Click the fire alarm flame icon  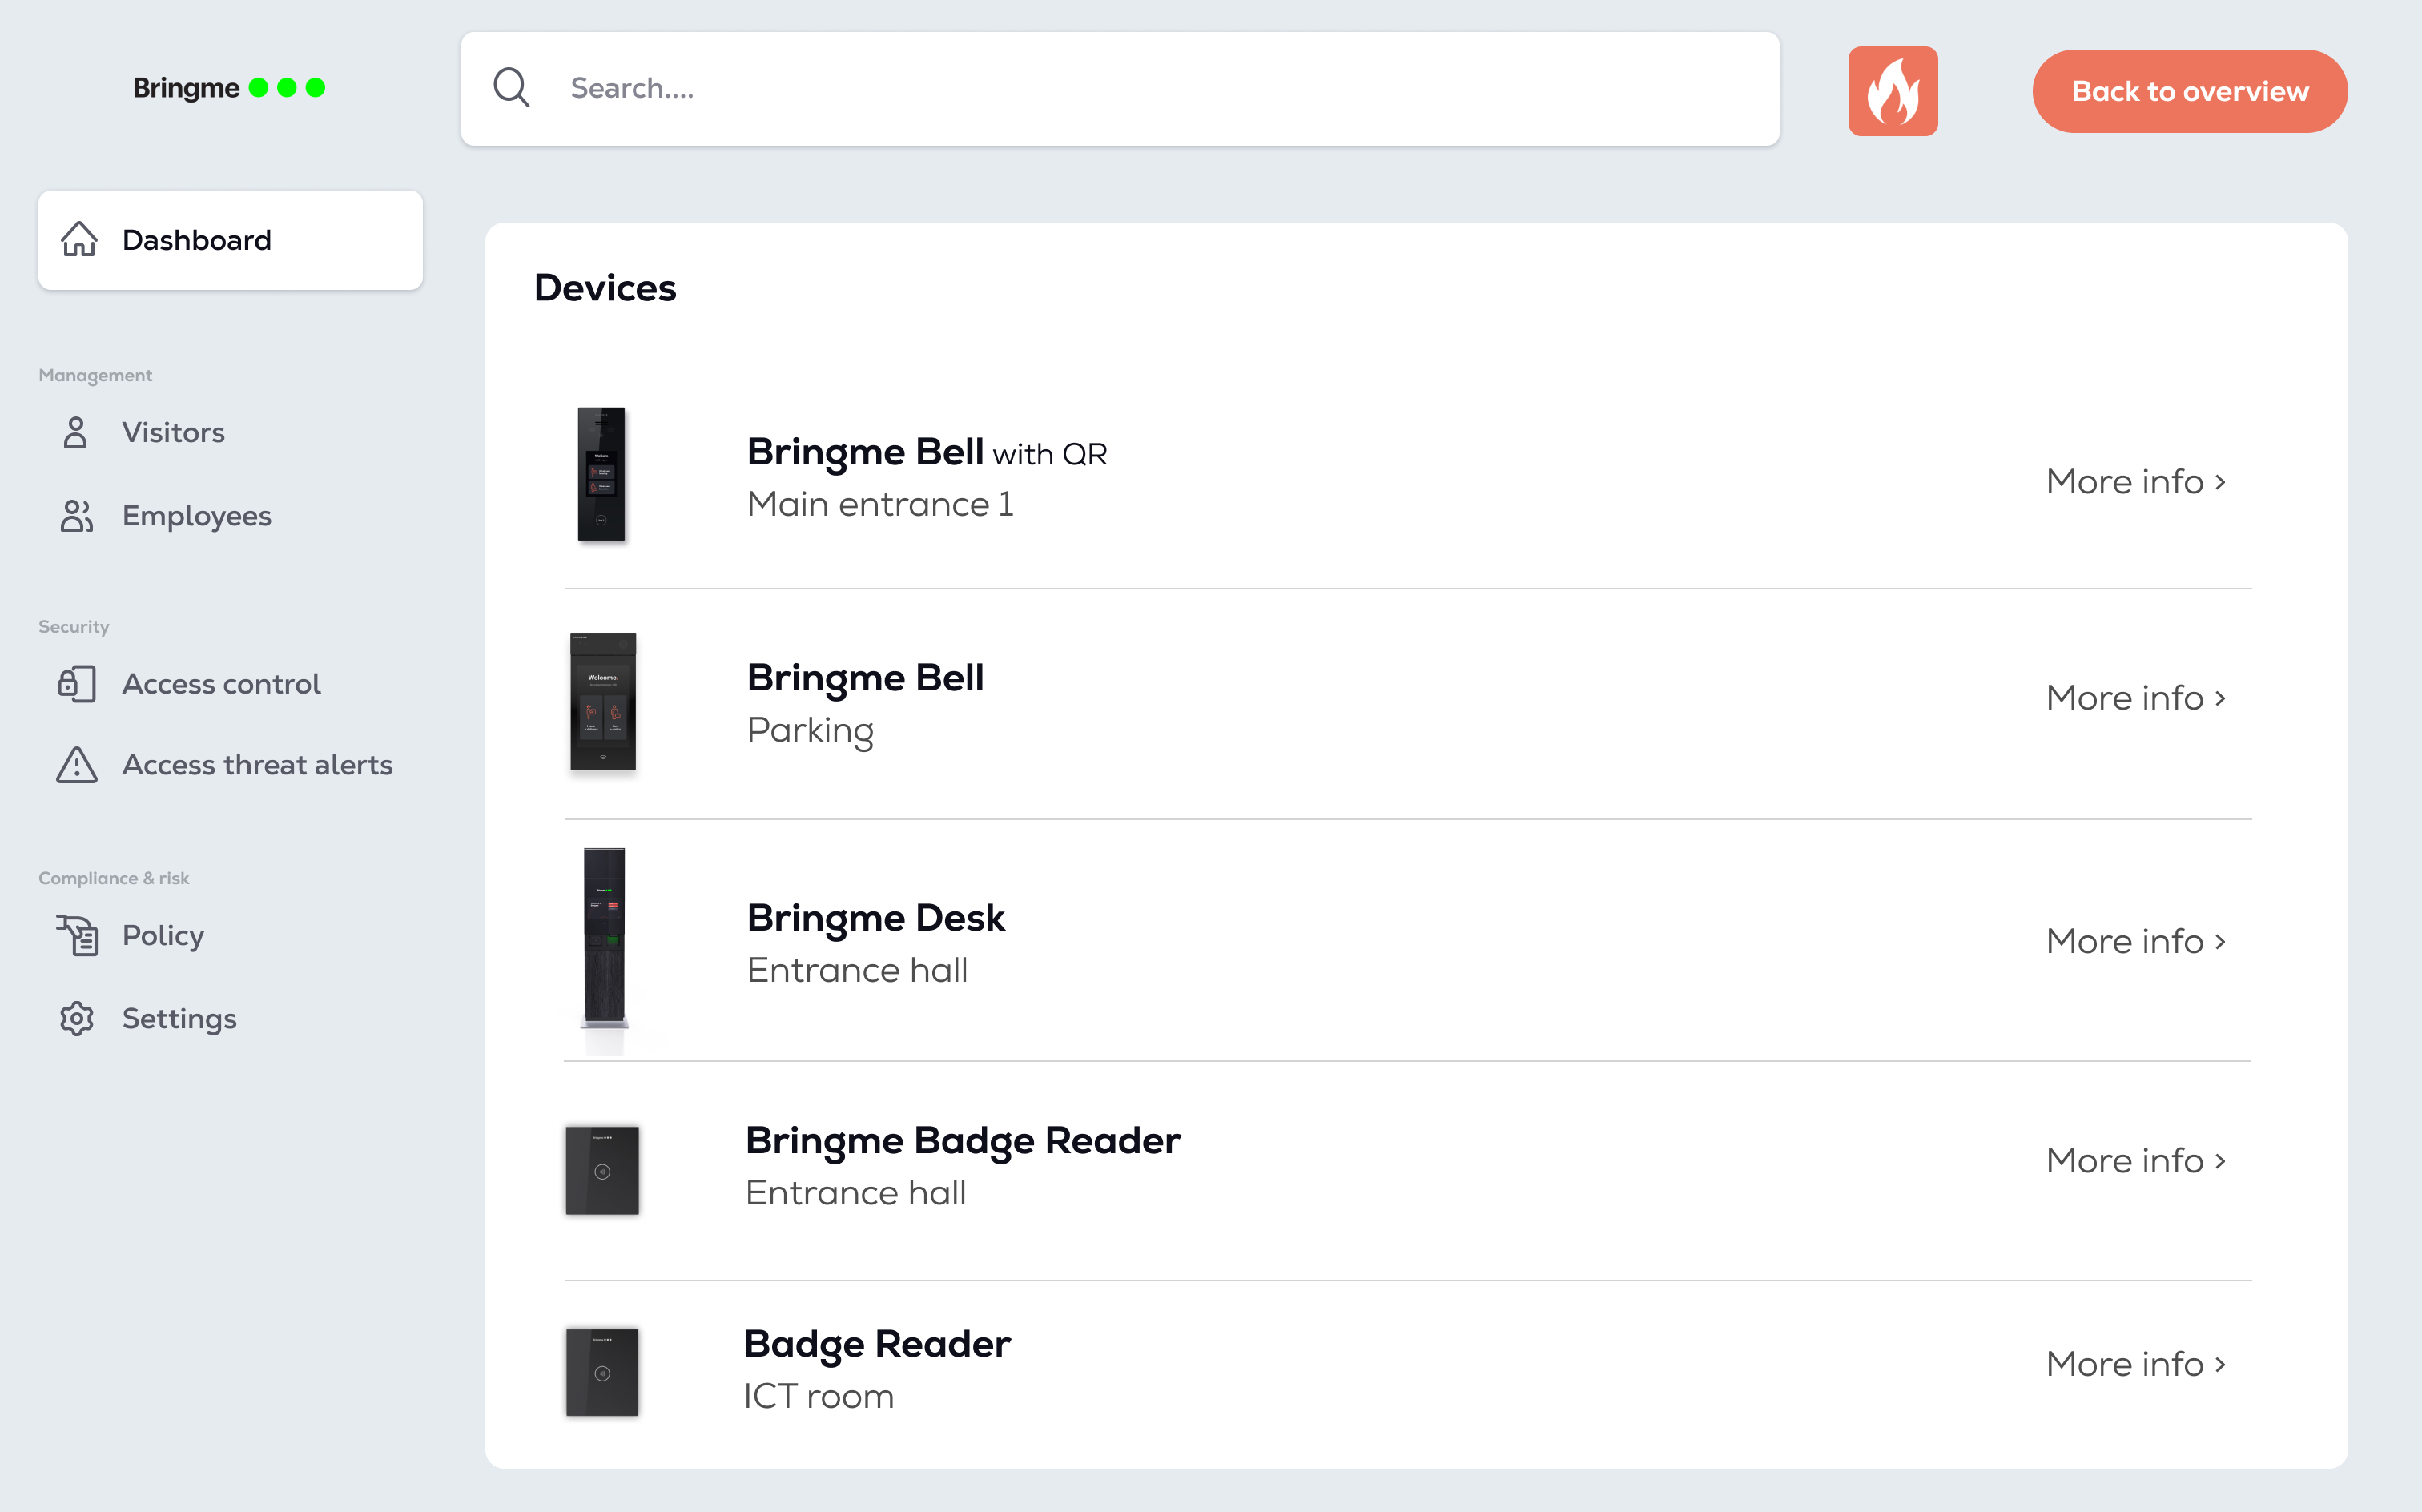(x=1892, y=91)
